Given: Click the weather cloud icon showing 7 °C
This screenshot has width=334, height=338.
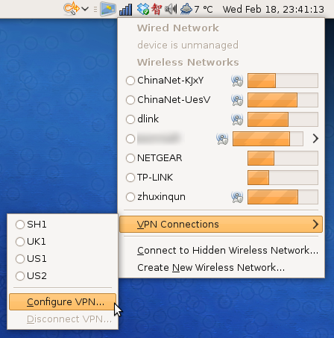Looking at the screenshot, I should coord(186,10).
